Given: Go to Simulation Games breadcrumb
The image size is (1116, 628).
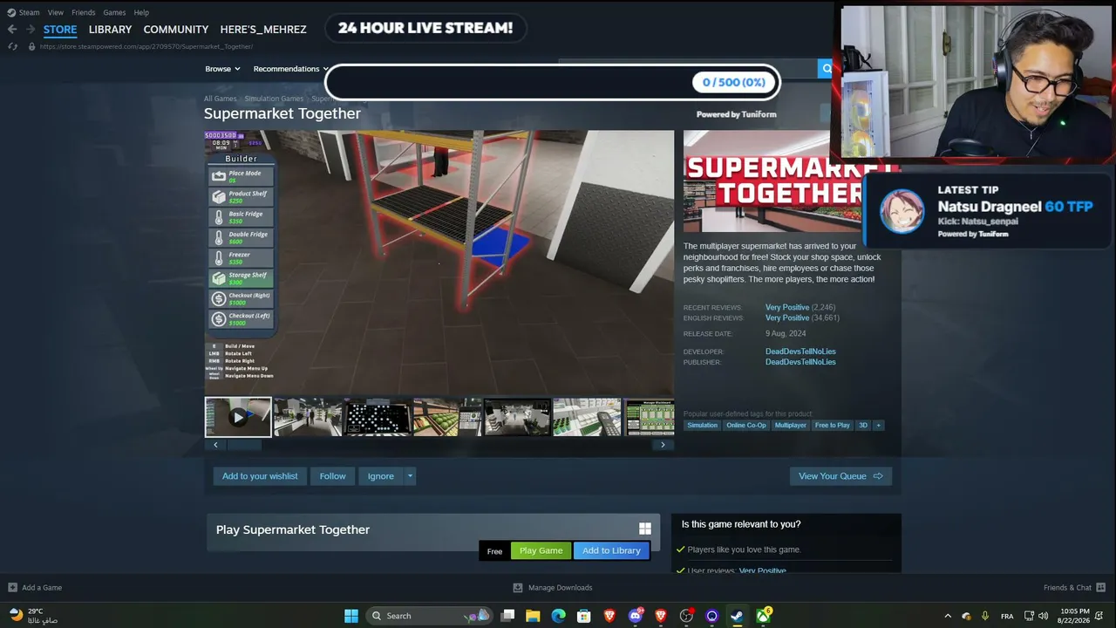Looking at the screenshot, I should pyautogui.click(x=274, y=99).
